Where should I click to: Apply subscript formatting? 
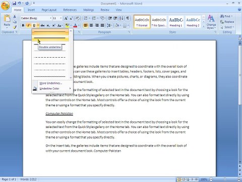pos(48,25)
